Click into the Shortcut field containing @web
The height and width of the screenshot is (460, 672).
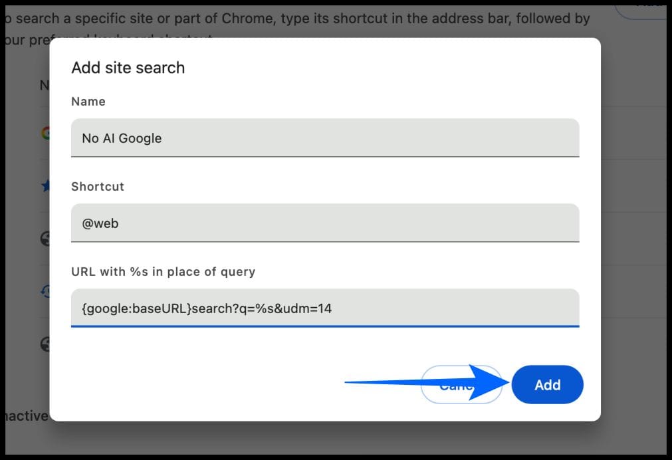click(324, 223)
